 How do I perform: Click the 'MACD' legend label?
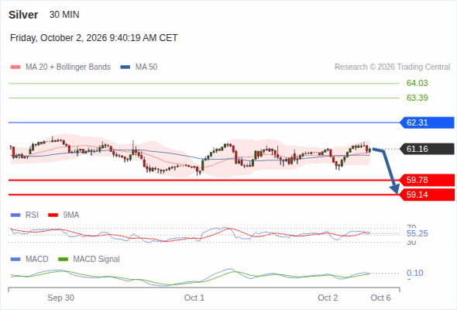(x=36, y=260)
